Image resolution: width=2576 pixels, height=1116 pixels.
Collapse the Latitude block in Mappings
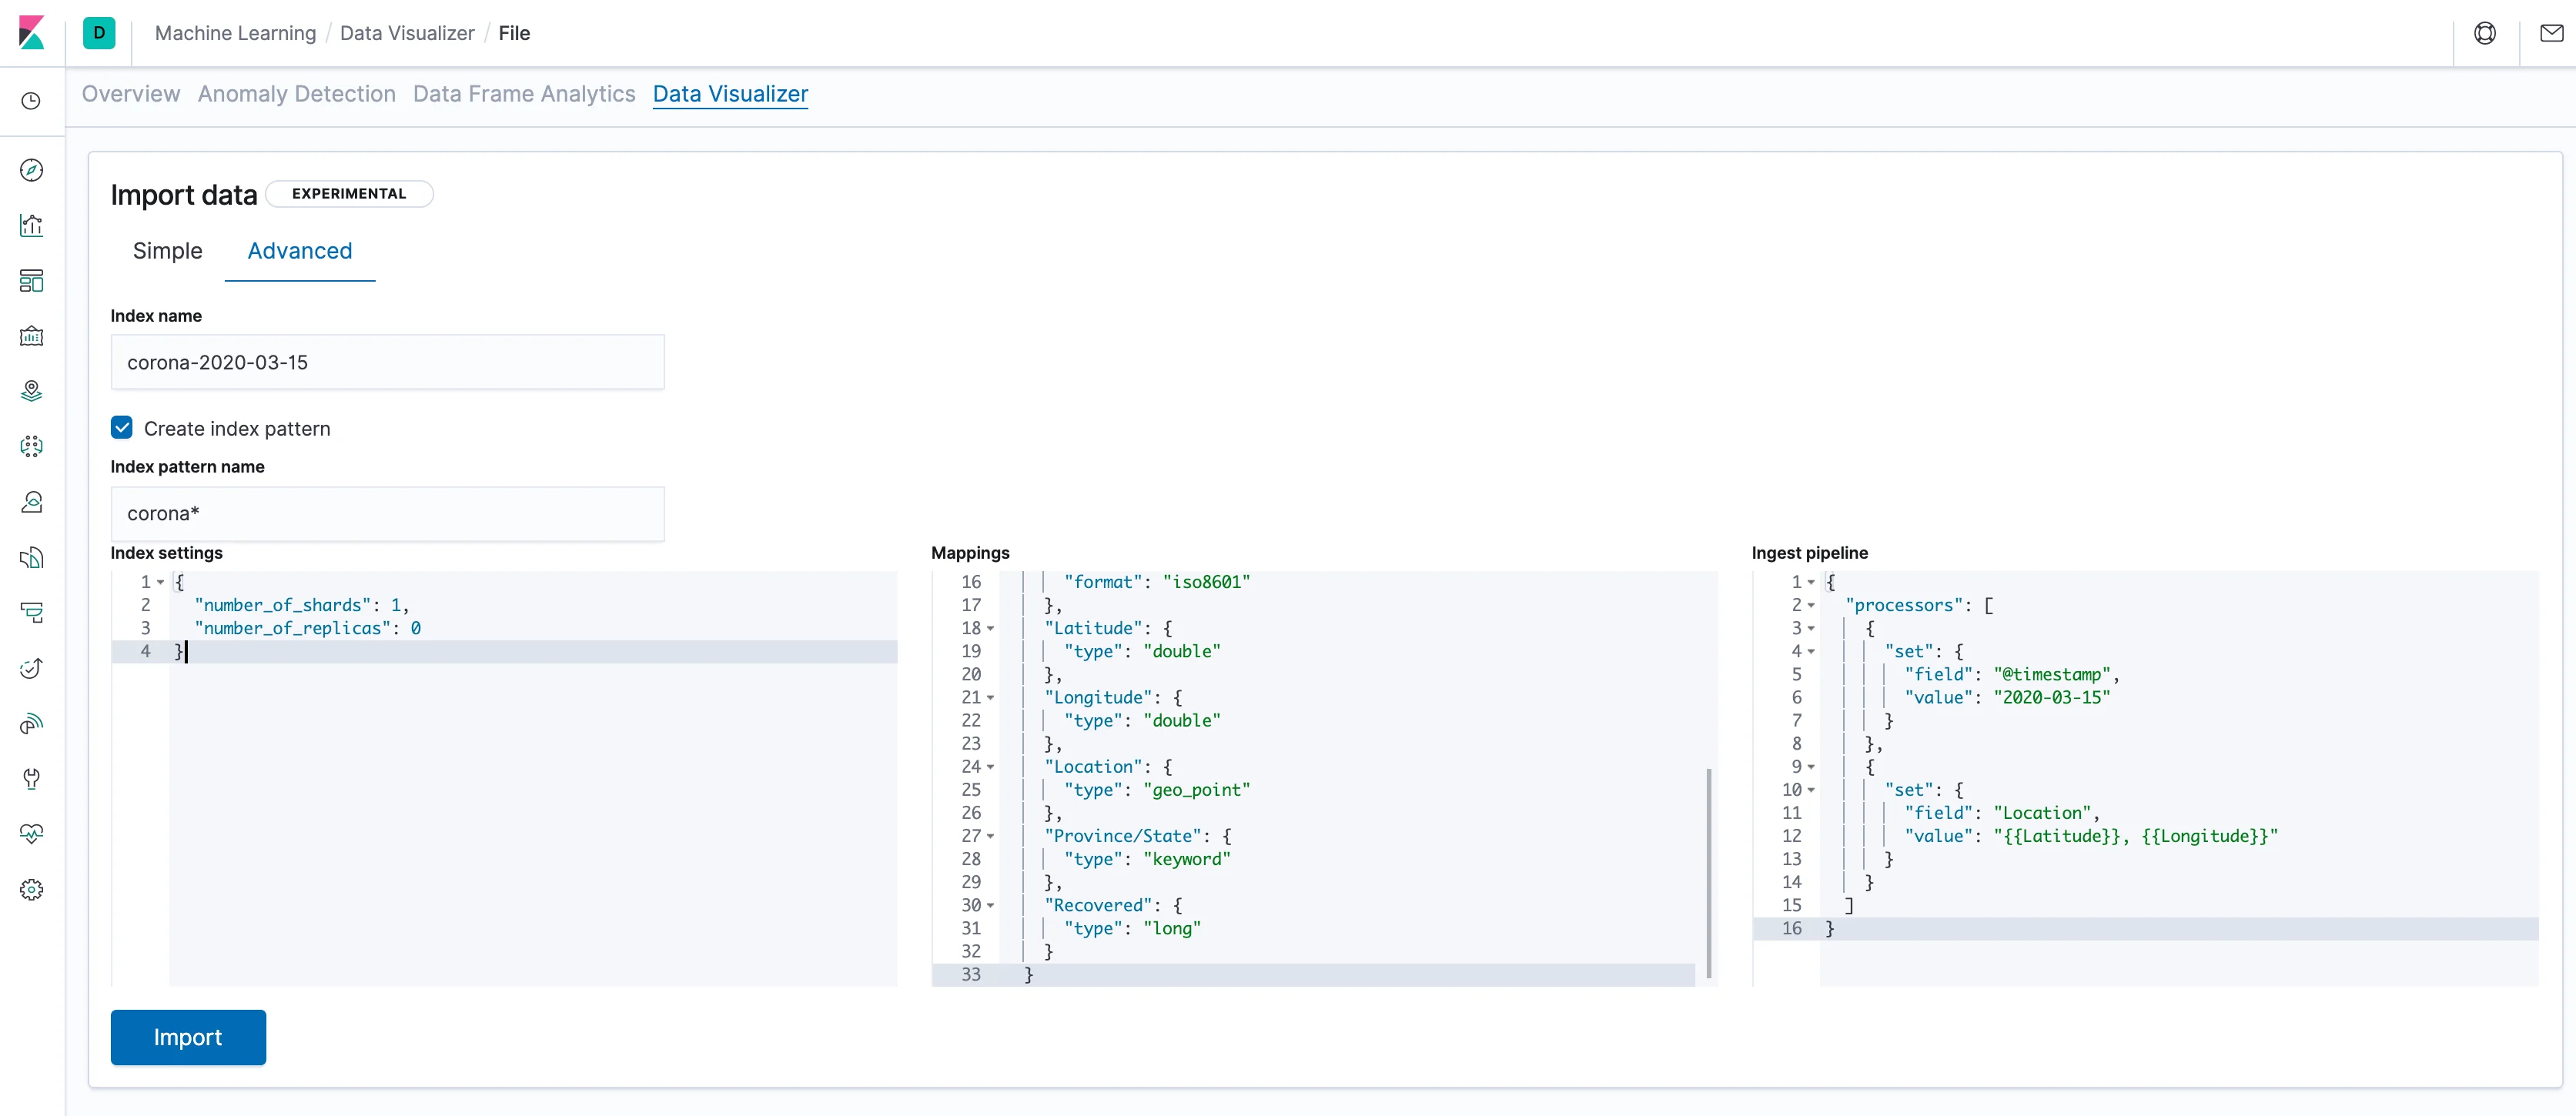pyautogui.click(x=990, y=629)
